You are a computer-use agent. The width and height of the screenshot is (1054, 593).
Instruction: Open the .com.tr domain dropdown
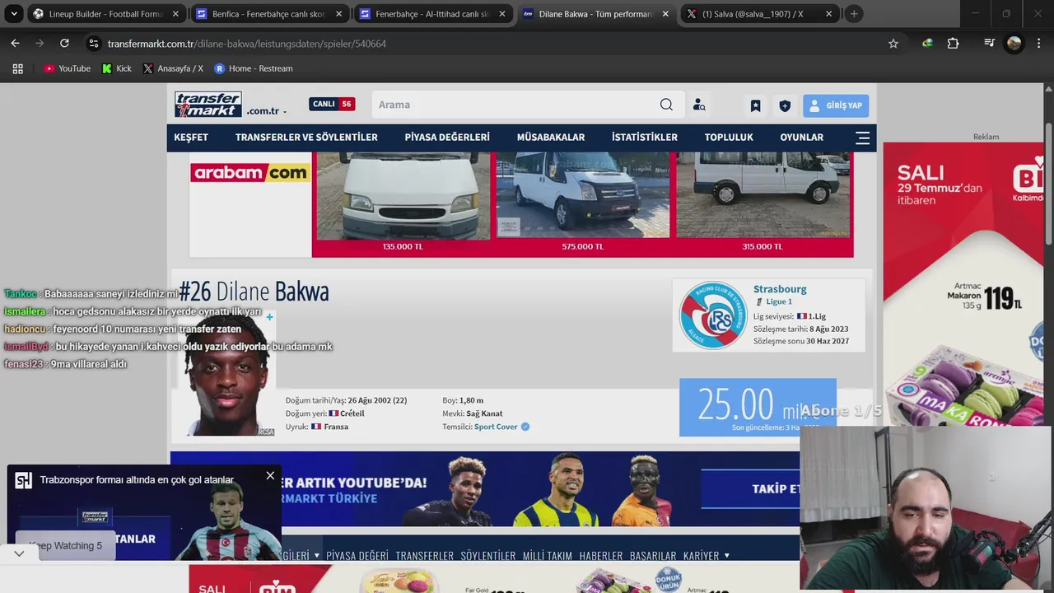[267, 111]
